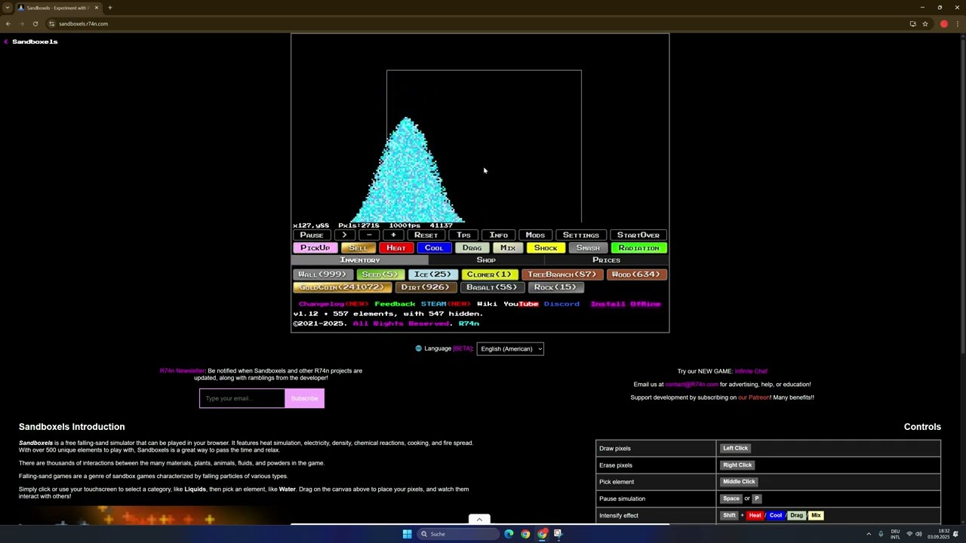Image resolution: width=966 pixels, height=543 pixels.
Task: View site information icon in address bar
Action: (x=51, y=23)
